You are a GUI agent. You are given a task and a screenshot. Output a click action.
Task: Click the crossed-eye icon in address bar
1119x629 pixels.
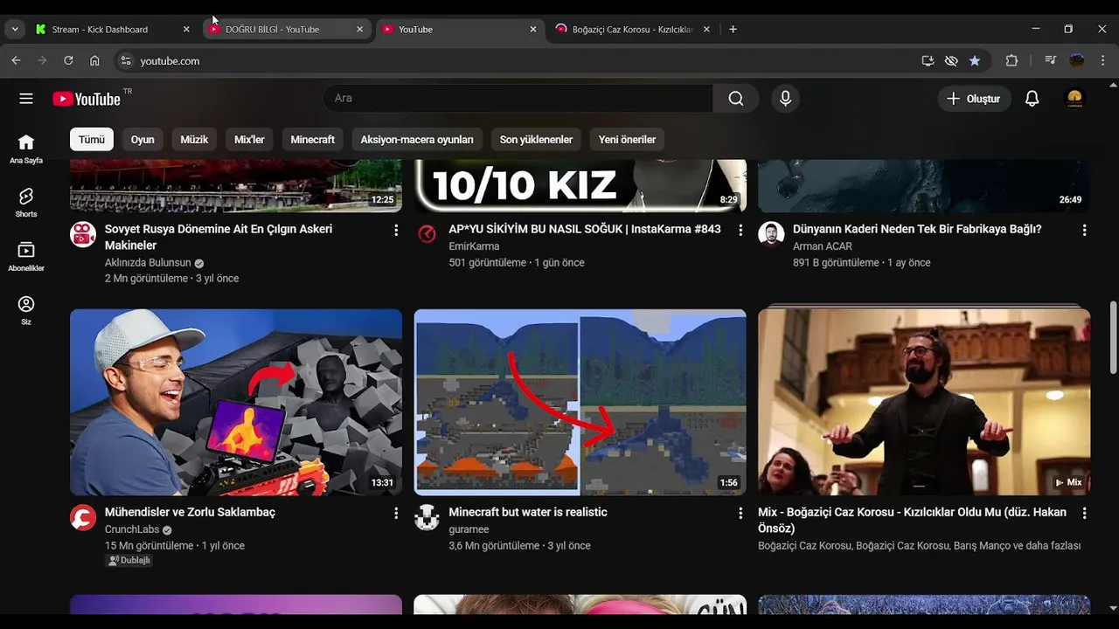[951, 60]
